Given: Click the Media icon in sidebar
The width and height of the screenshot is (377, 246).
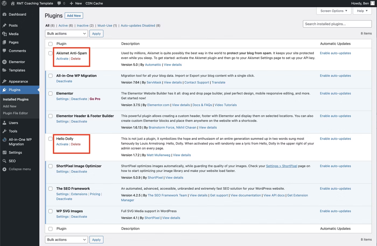Looking at the screenshot, I should (4, 34).
